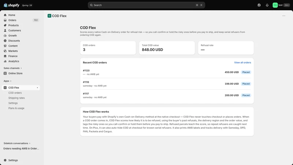Expand the Sales channels section
The height and width of the screenshot is (165, 293).
coord(13,68)
